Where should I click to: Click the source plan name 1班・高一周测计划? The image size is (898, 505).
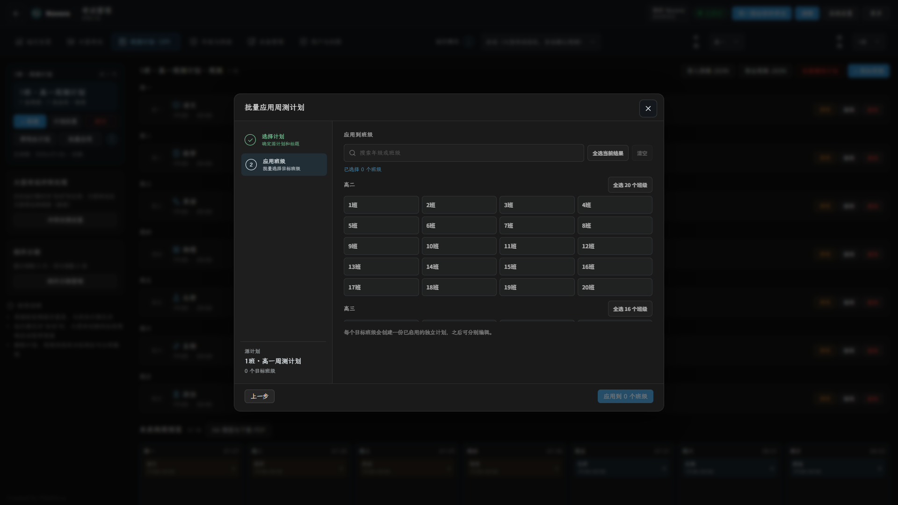[273, 361]
